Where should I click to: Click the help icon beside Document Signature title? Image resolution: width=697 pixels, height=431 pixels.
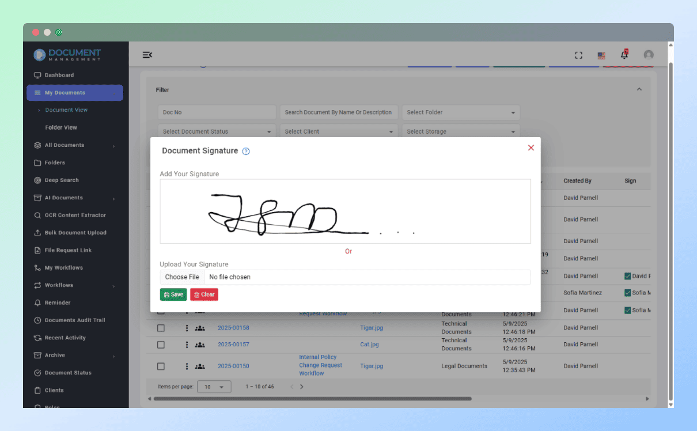tap(246, 151)
